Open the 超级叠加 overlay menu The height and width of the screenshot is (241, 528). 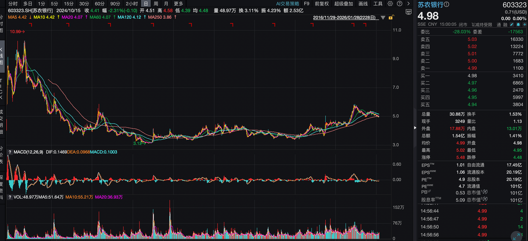coord(344,4)
